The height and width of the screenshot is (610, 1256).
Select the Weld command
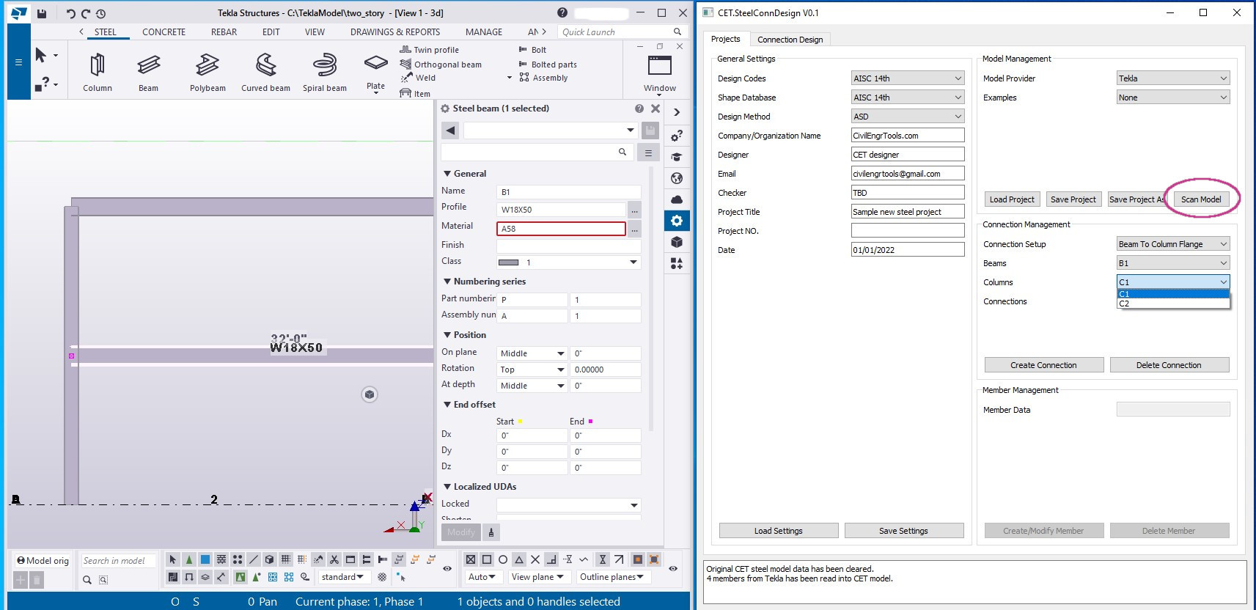click(418, 78)
